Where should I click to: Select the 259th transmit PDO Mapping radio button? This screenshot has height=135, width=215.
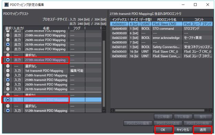tap(8, 80)
